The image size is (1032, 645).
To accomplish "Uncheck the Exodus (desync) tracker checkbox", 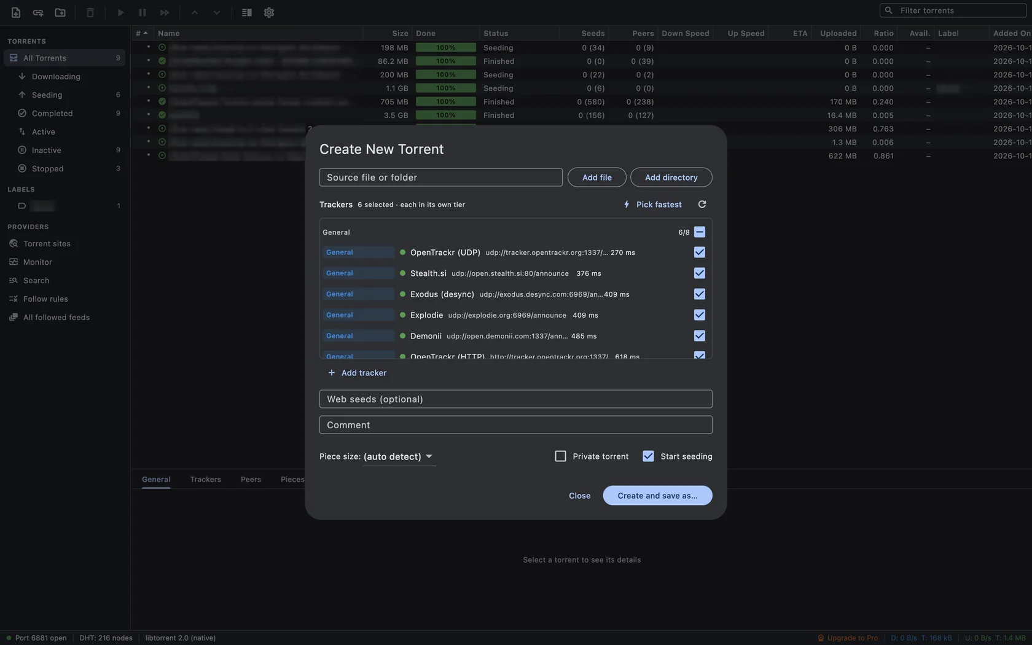I will coord(699,294).
